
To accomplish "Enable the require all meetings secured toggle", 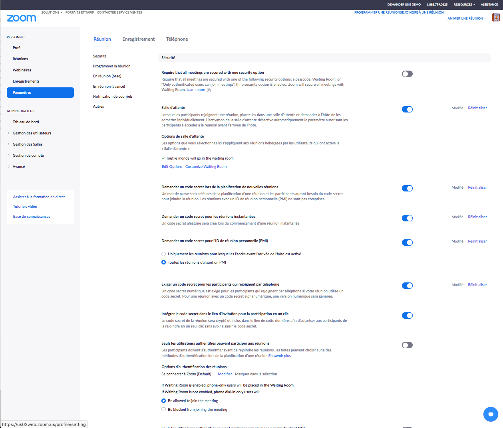I will [x=407, y=74].
